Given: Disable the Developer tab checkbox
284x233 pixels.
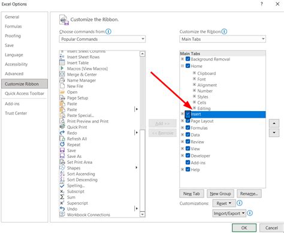Looking at the screenshot, I should tap(188, 156).
